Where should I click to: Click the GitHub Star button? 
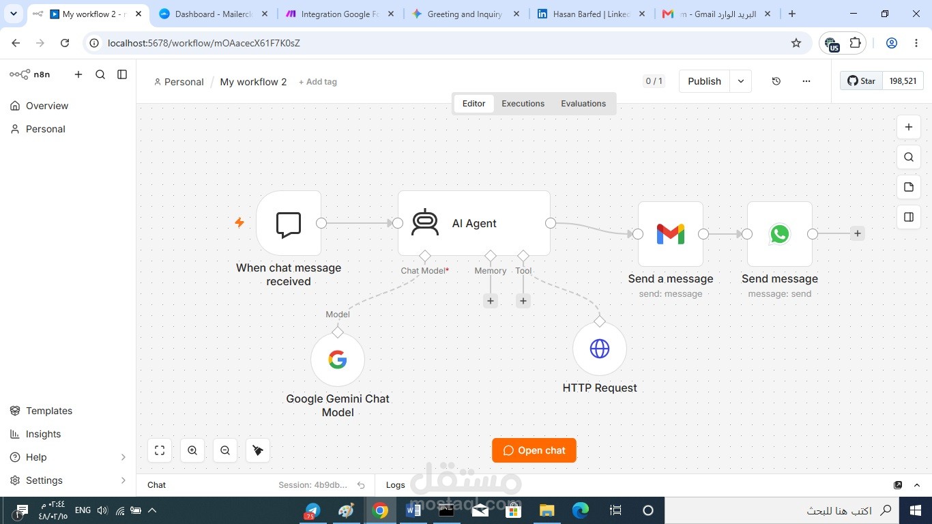(x=862, y=81)
